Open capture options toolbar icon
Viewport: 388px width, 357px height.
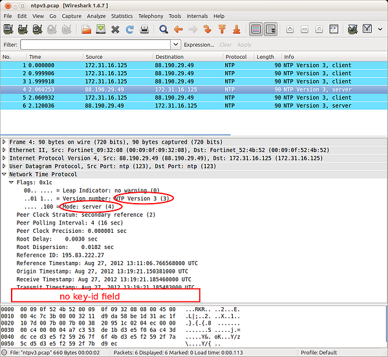(x=23, y=29)
